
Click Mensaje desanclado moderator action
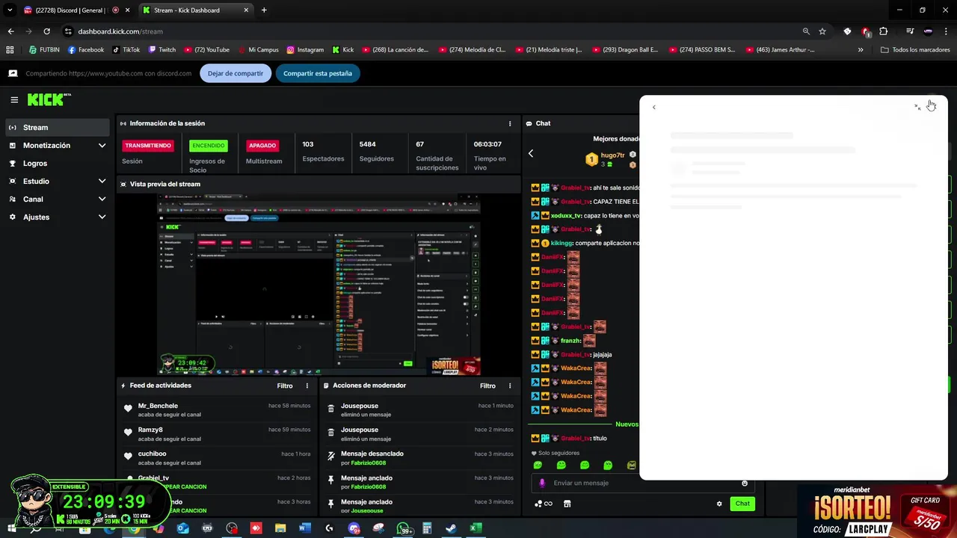click(372, 454)
